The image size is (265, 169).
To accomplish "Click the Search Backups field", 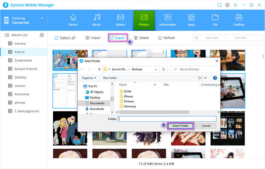I will (194, 69).
